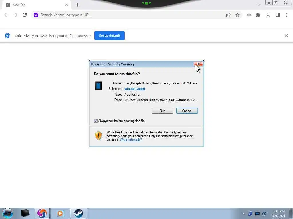293x219 pixels.
Task: Click the Type Application text
Action: pos(133,94)
